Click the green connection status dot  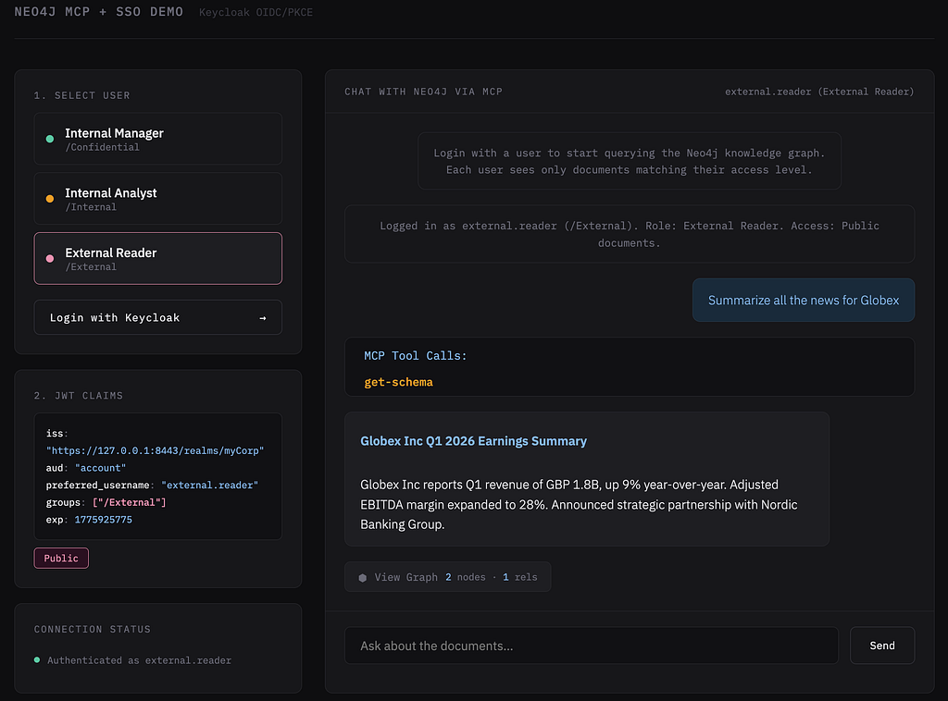click(x=37, y=660)
